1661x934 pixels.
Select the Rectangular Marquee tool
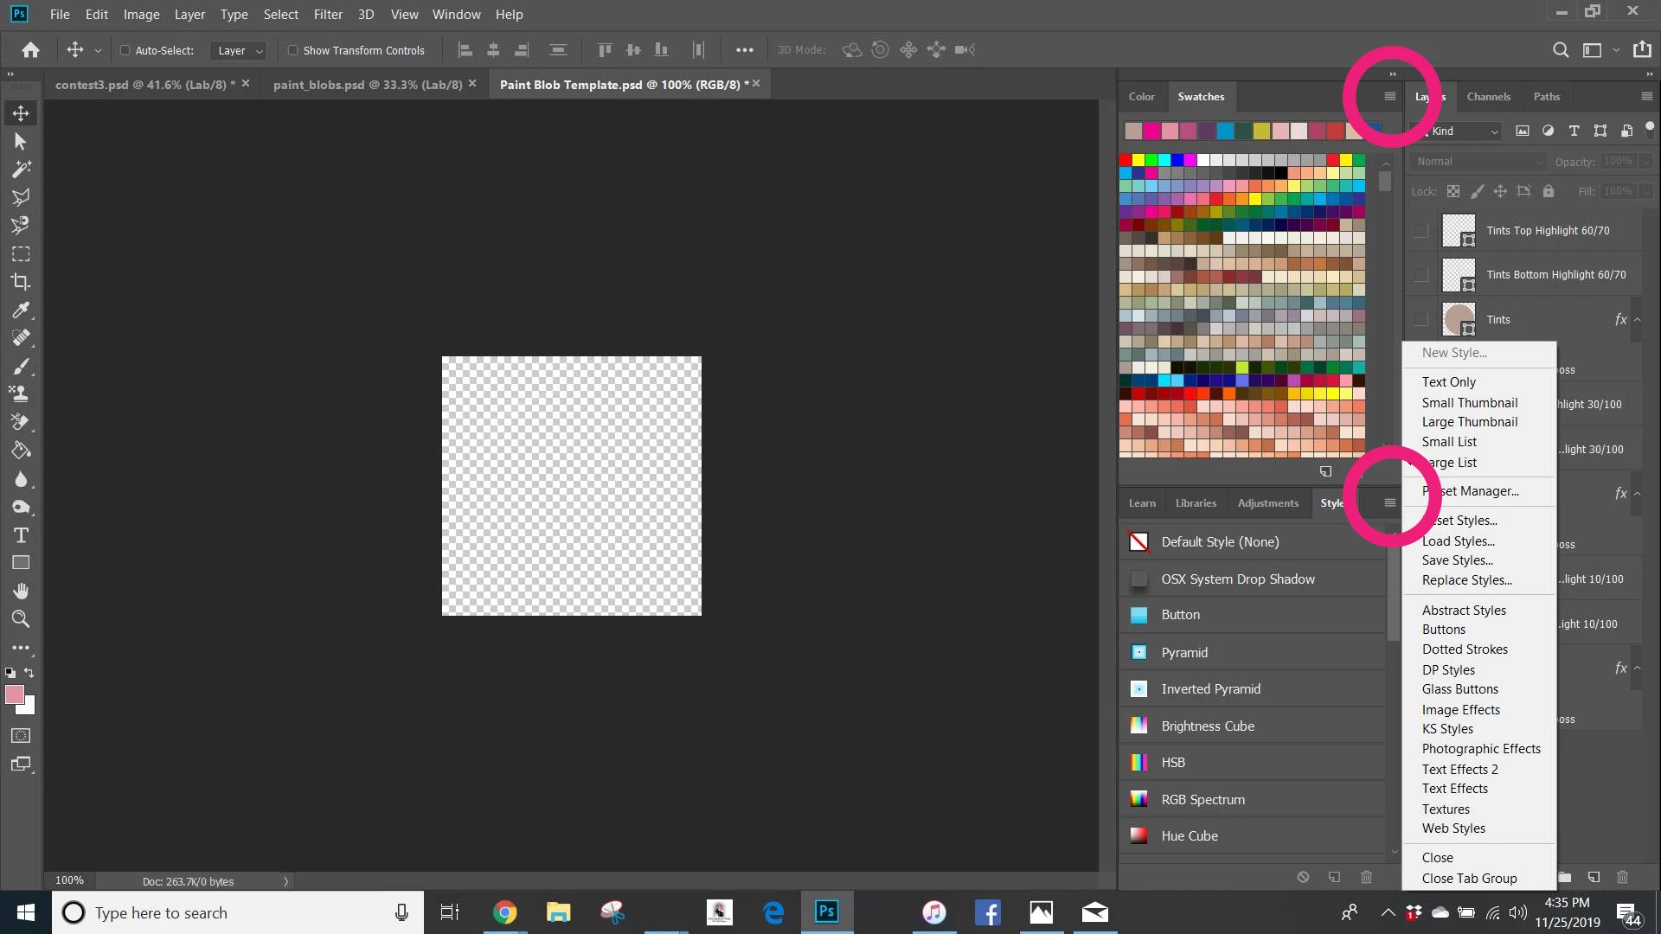(21, 254)
